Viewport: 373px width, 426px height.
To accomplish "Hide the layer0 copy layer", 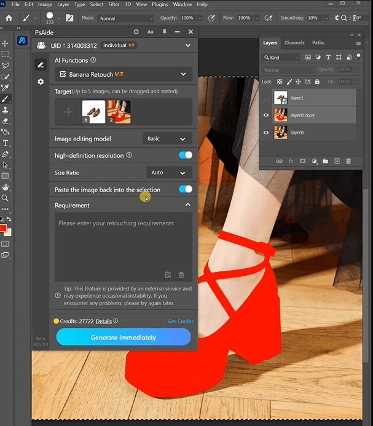I will click(266, 115).
